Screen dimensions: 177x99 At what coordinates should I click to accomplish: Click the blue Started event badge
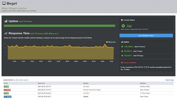click(x=8, y=97)
